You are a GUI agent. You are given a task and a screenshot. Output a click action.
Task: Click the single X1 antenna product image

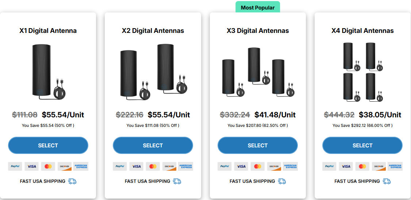[48, 72]
